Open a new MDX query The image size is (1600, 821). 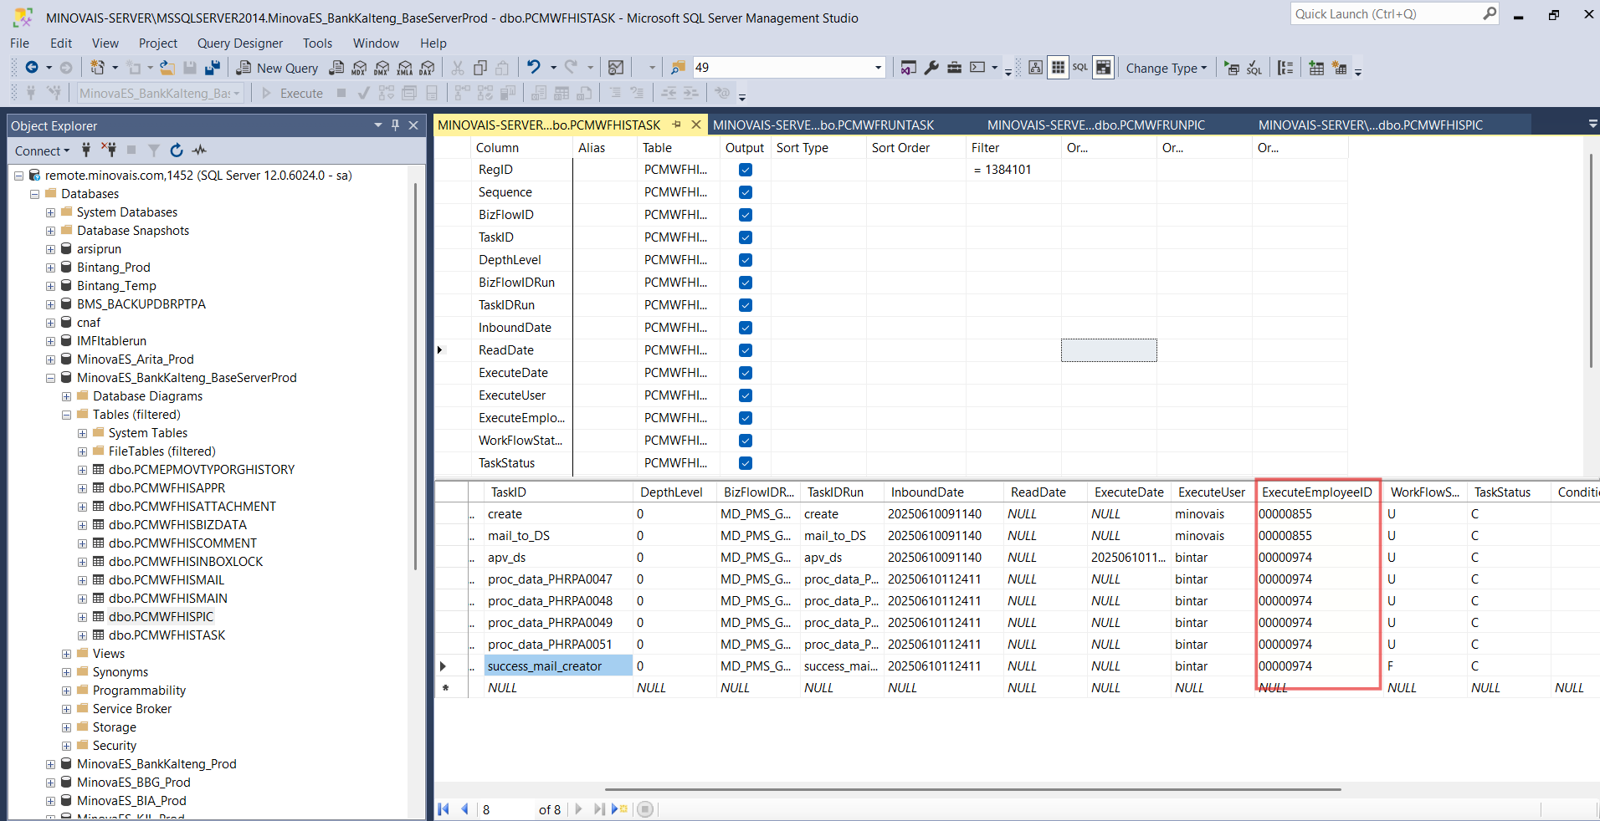(359, 68)
